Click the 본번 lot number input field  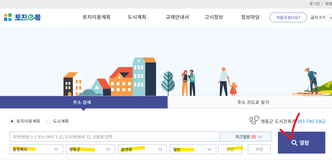(230, 149)
